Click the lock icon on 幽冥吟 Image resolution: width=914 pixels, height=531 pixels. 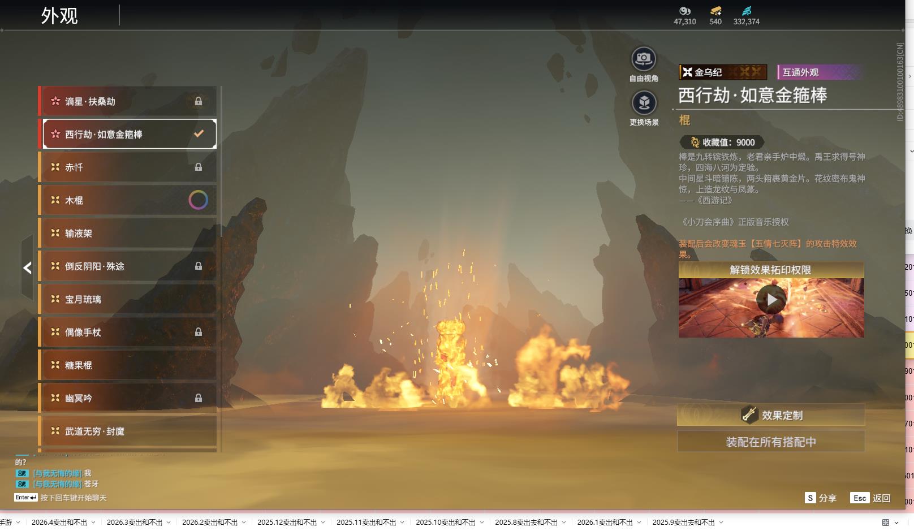[x=199, y=398]
